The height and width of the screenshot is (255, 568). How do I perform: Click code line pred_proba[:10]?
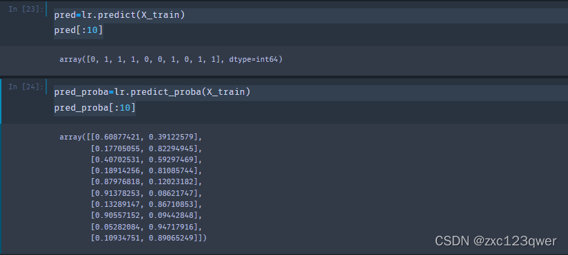[x=95, y=108]
